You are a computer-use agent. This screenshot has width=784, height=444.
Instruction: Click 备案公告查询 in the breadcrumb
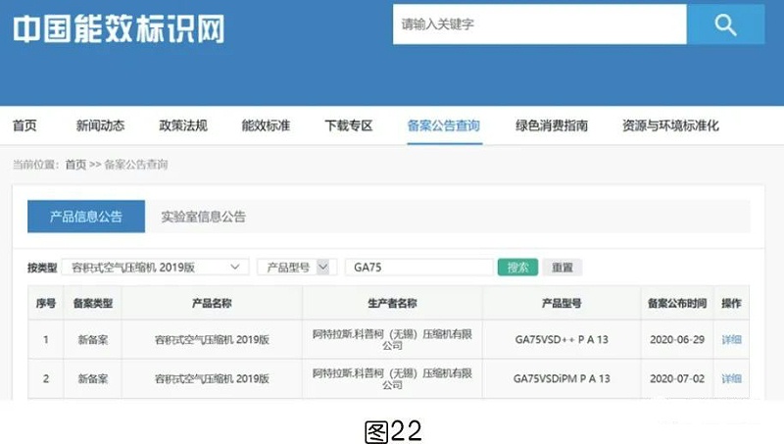[x=136, y=165]
